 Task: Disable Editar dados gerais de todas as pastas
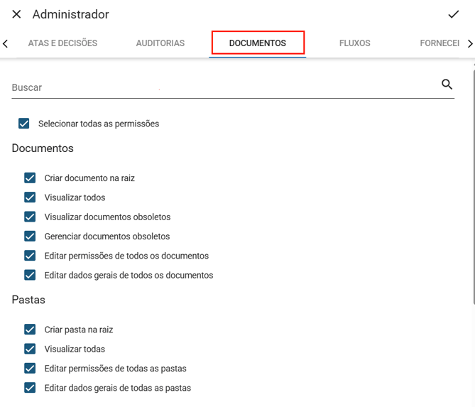point(30,388)
